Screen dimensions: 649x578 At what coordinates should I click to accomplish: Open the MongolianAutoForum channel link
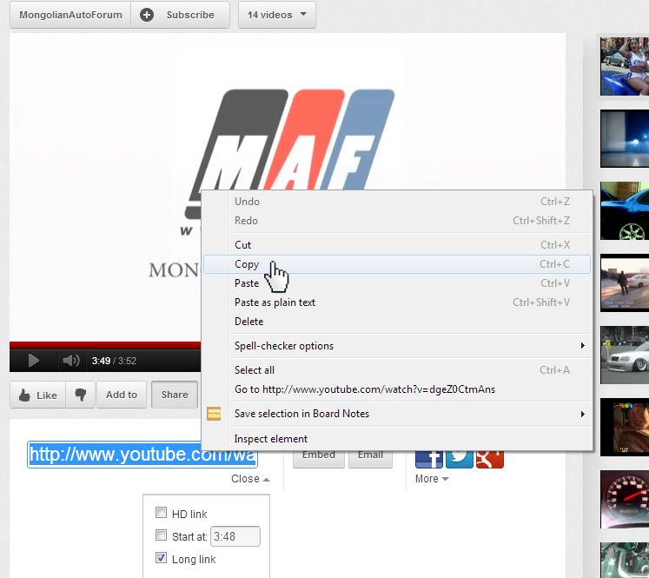(x=70, y=15)
